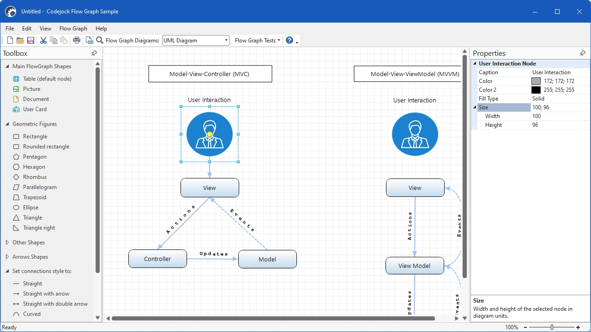This screenshot has height=332, width=591.
Task: Open the Flow Graph menu
Action: pyautogui.click(x=73, y=29)
